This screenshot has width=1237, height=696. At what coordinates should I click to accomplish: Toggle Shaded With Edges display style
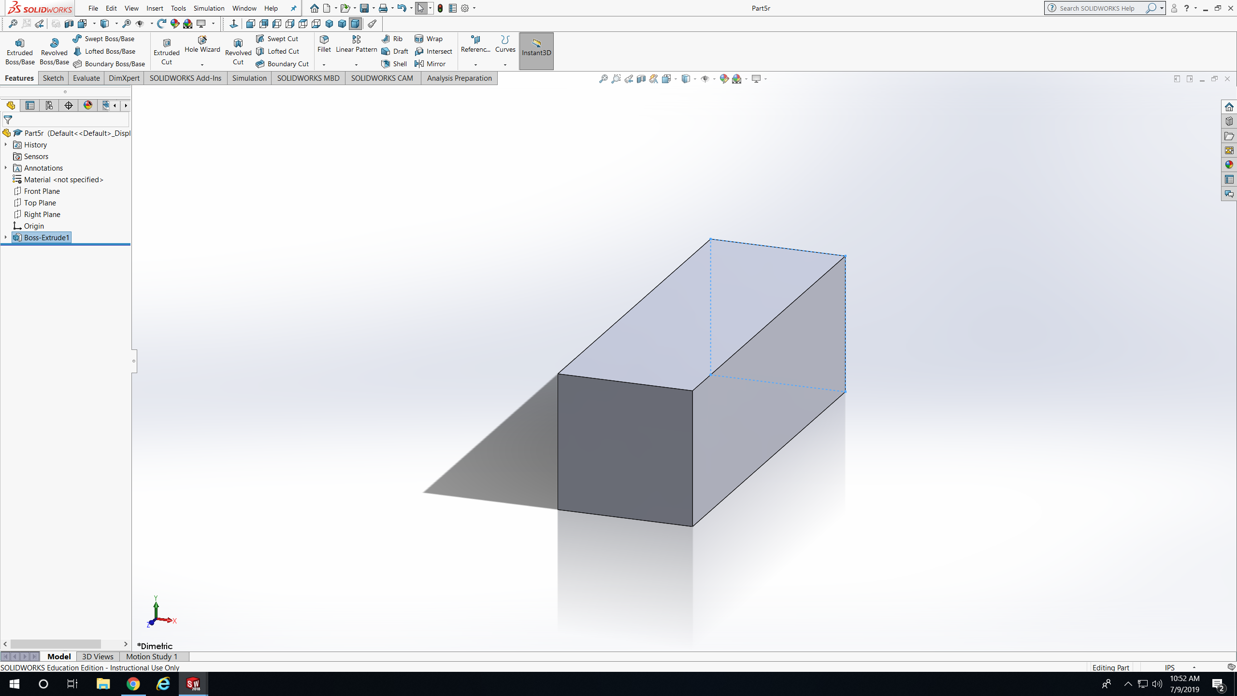point(355,23)
